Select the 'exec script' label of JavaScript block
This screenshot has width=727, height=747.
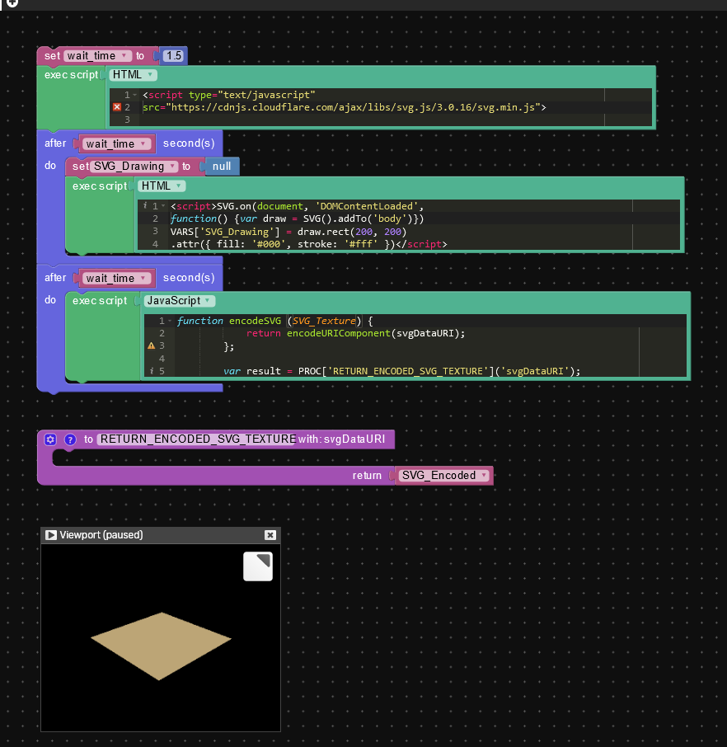point(100,301)
